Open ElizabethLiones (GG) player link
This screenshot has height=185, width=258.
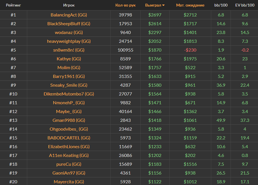tap(69, 146)
